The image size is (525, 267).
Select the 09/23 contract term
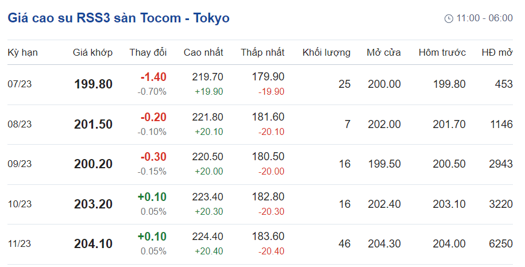pyautogui.click(x=20, y=164)
